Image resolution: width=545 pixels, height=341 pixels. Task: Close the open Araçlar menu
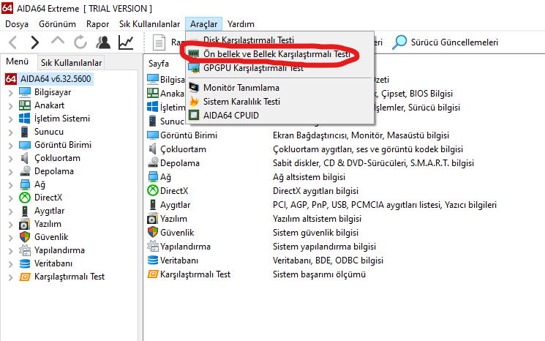203,24
